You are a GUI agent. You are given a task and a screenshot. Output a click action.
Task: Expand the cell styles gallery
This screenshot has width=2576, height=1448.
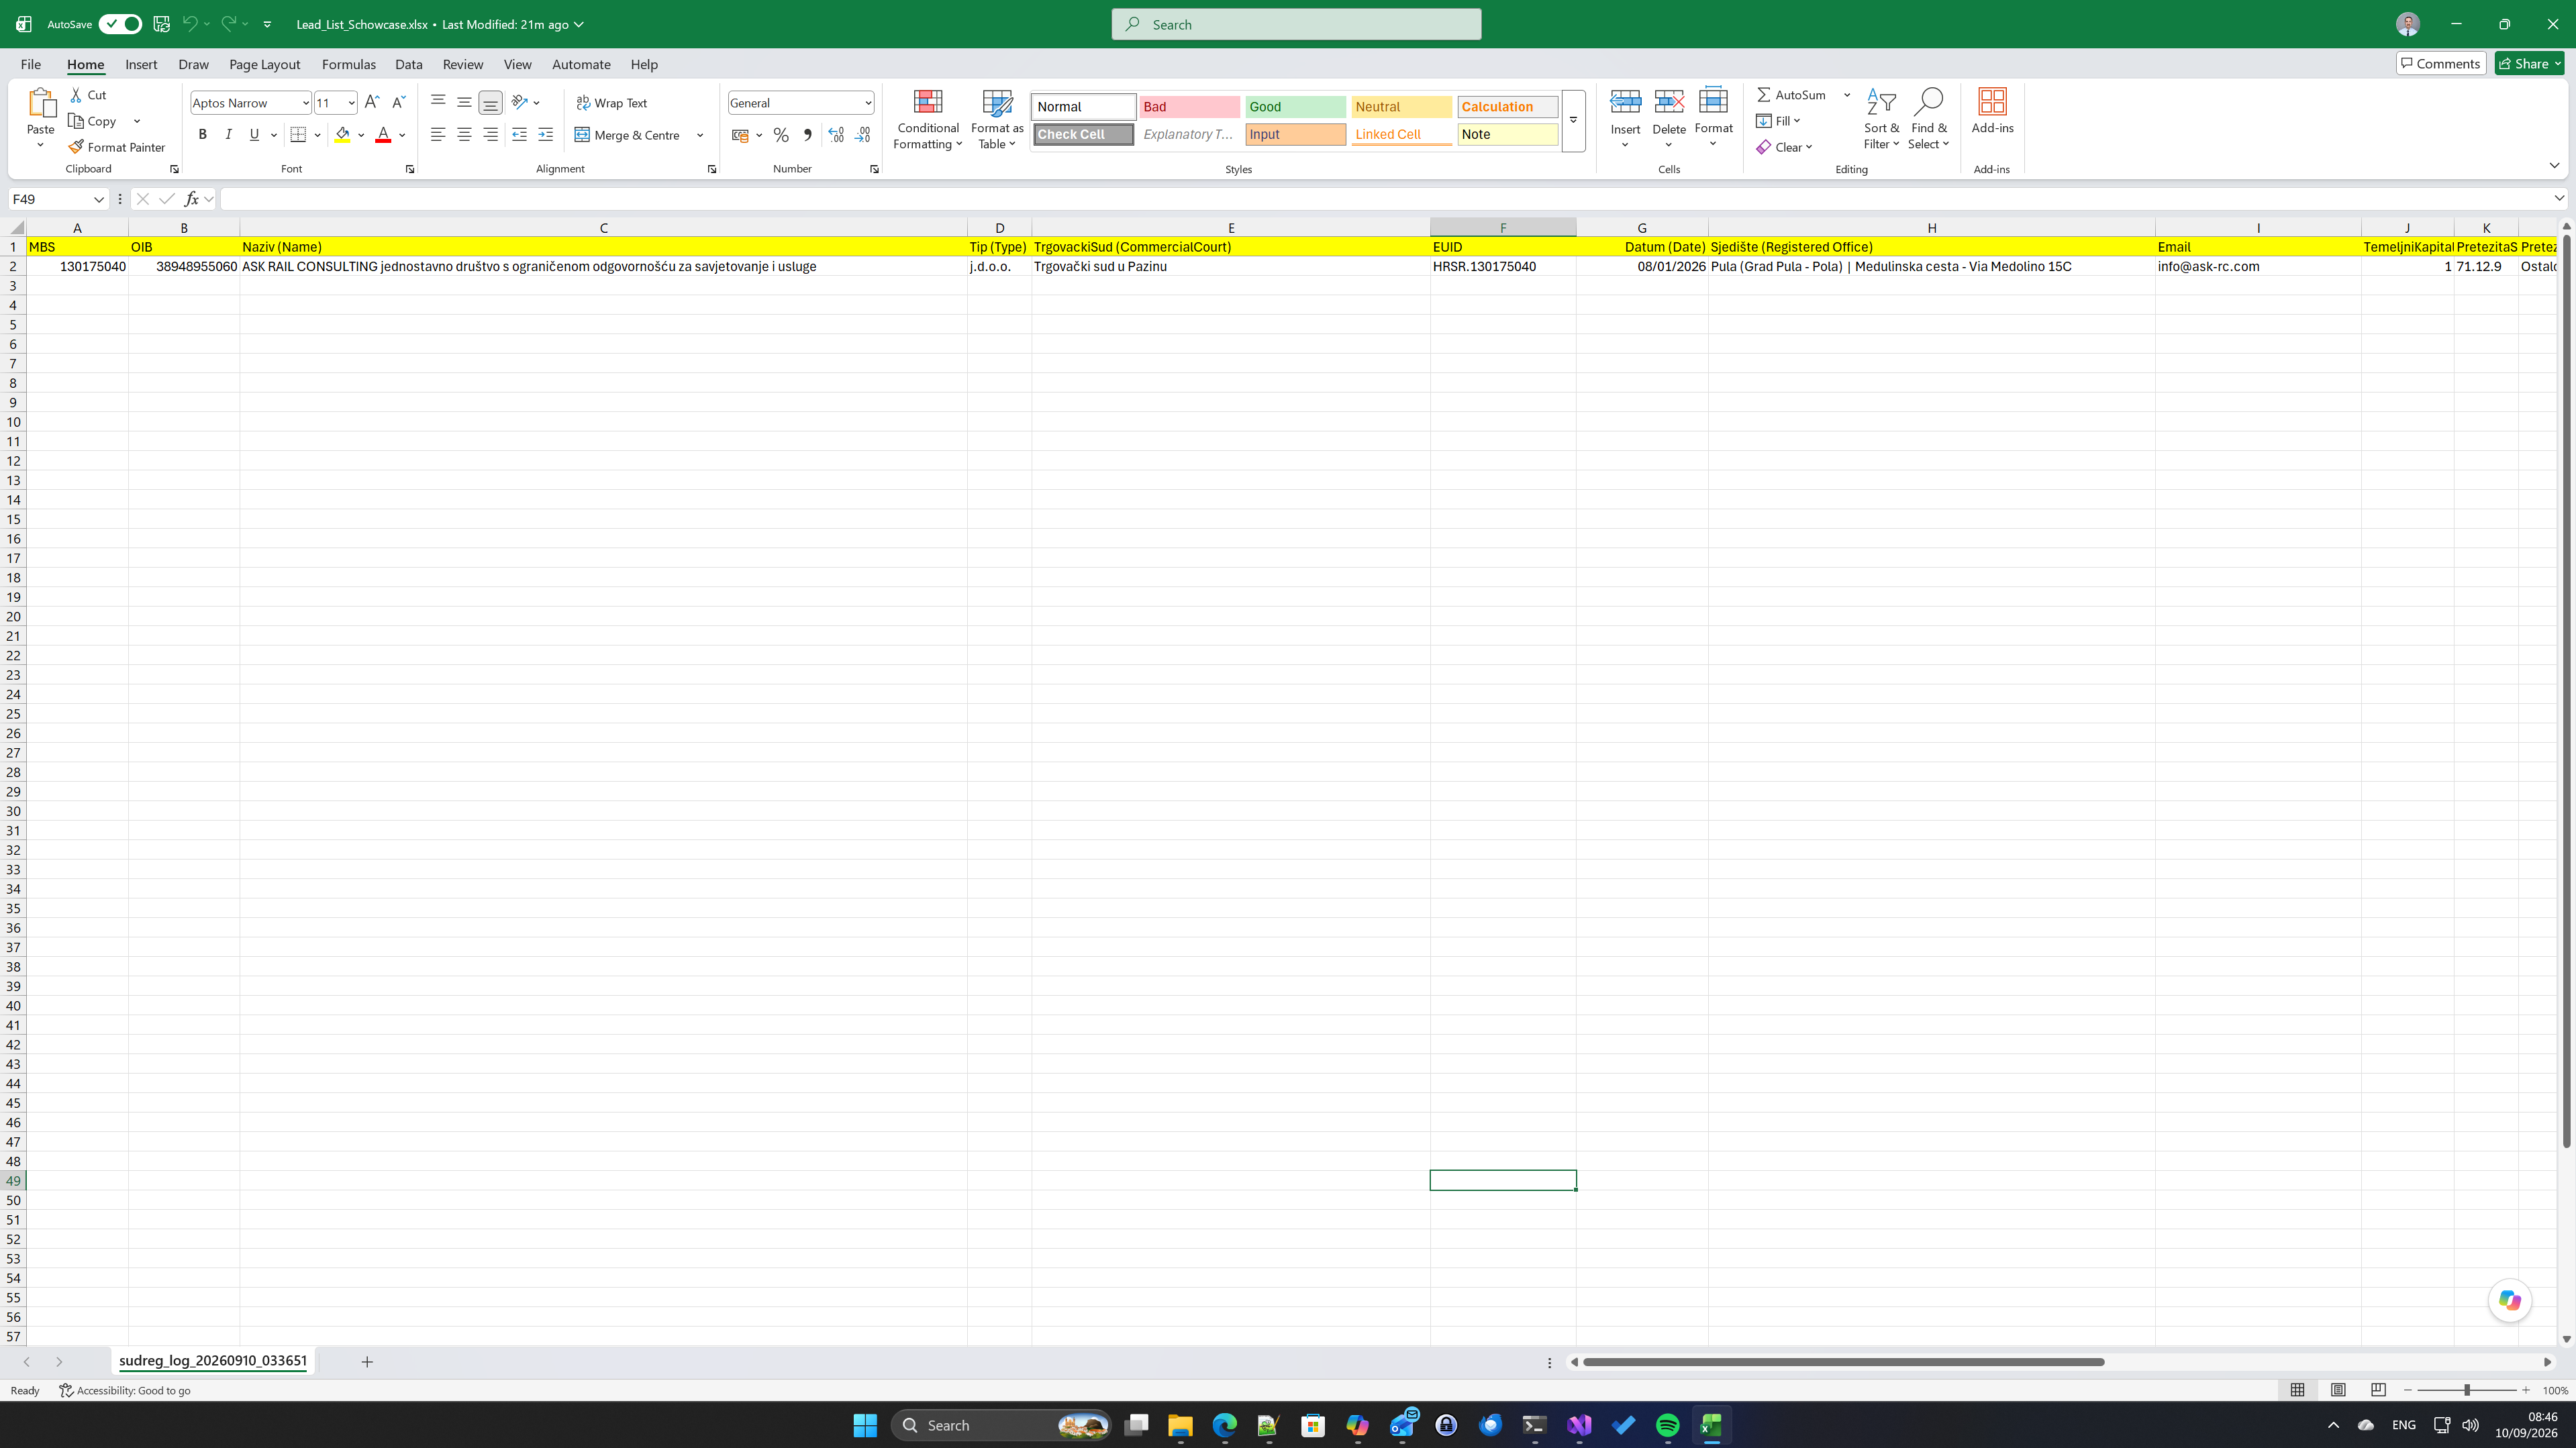[1573, 121]
